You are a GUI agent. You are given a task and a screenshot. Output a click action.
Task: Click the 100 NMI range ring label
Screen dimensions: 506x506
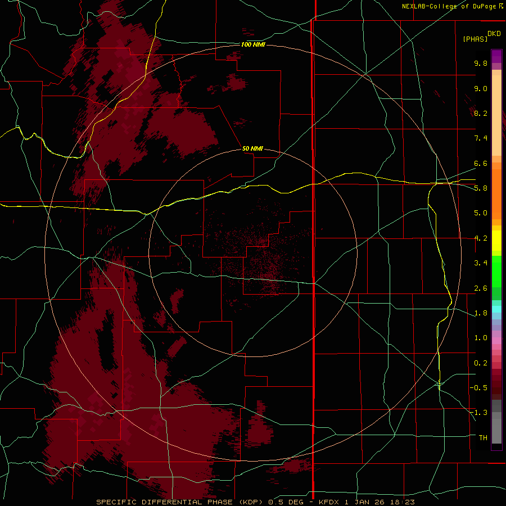point(253,44)
